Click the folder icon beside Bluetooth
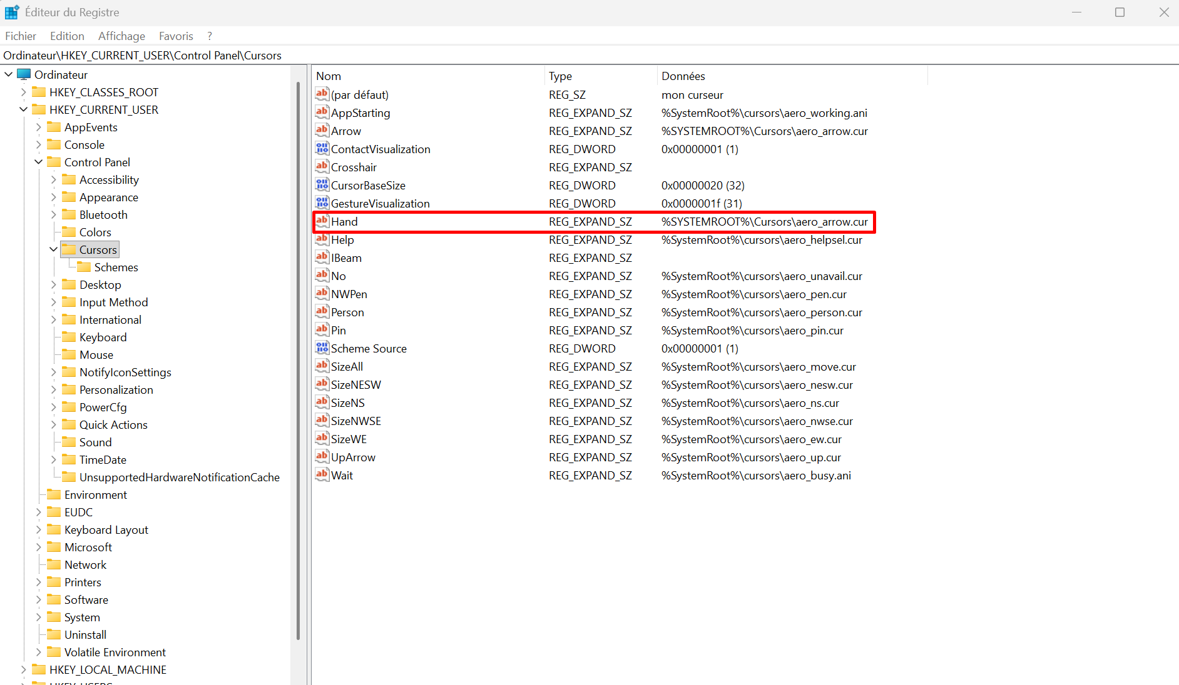The image size is (1179, 685). coord(69,214)
